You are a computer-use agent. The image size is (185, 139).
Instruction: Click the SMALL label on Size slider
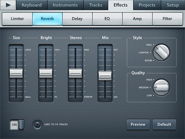point(28,97)
